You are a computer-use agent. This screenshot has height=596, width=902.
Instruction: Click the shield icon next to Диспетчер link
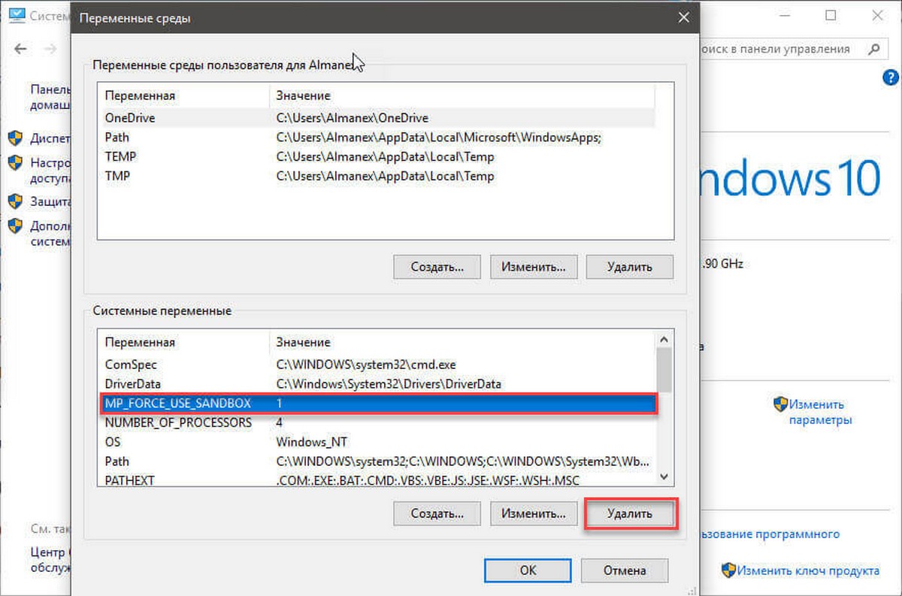point(16,138)
